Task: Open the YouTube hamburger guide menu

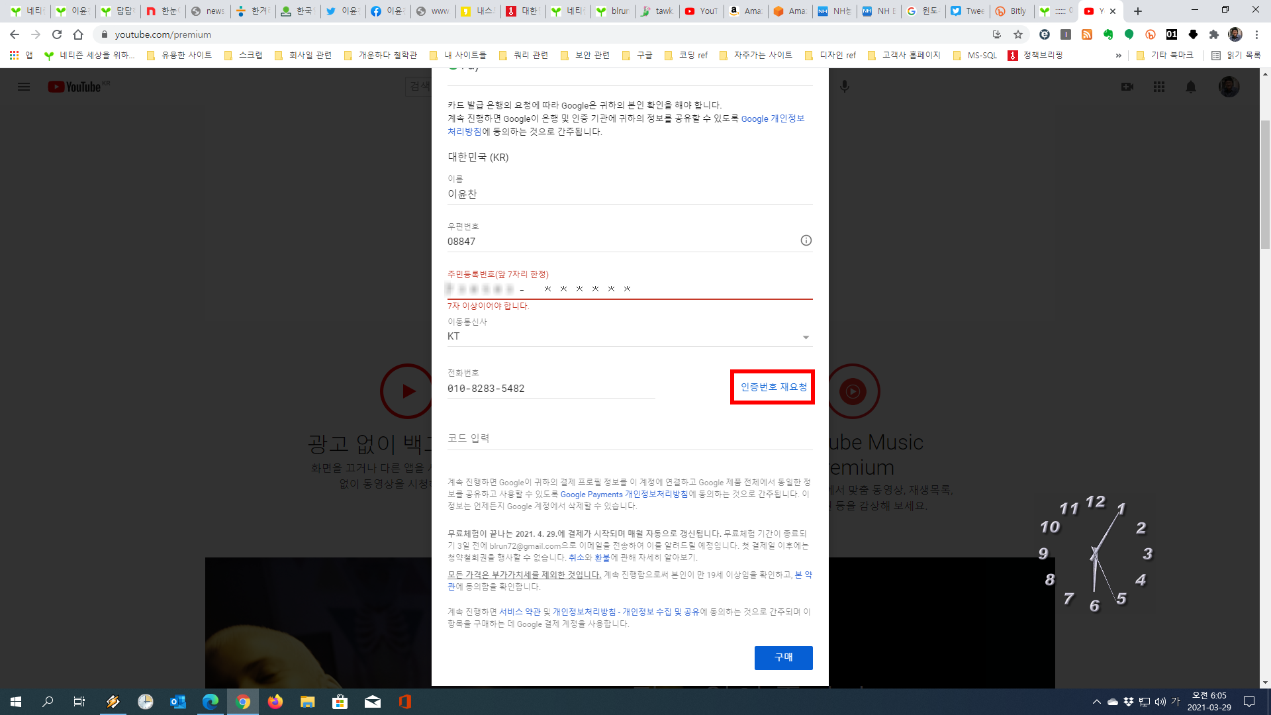Action: pos(24,87)
